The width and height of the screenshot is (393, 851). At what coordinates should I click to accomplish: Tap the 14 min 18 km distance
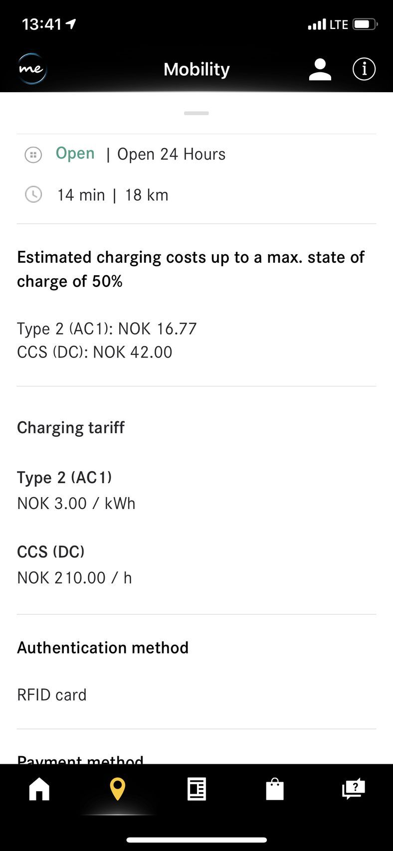pos(113,195)
